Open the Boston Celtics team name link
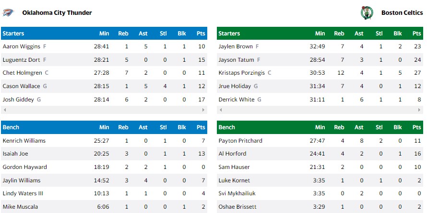 click(401, 13)
